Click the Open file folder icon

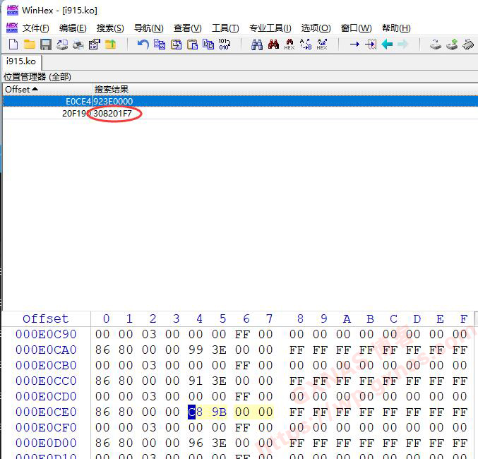(x=29, y=44)
